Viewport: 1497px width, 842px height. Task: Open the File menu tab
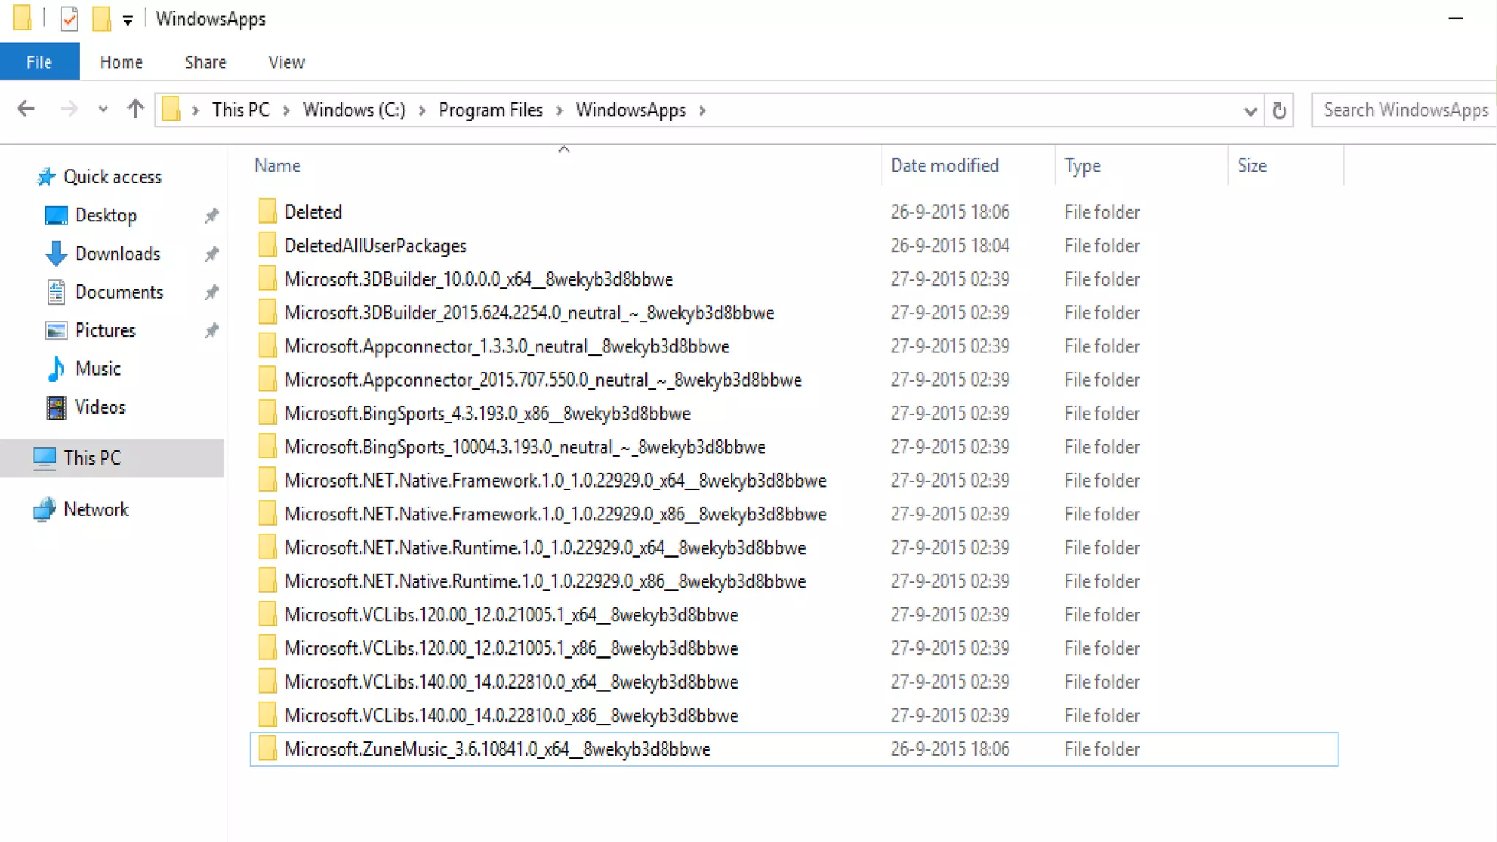click(39, 62)
